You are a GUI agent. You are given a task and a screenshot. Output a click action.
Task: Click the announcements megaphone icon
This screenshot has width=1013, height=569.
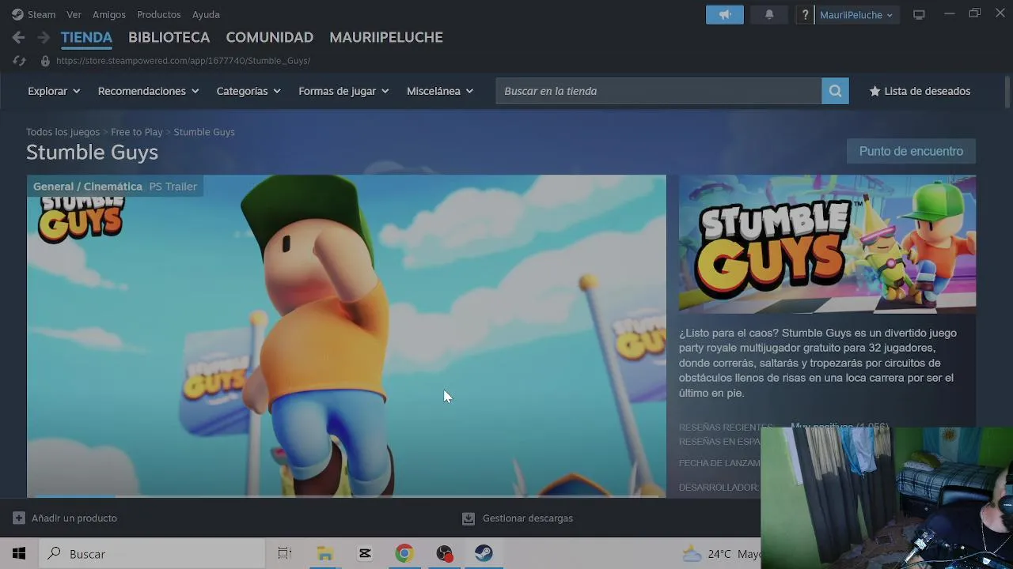725,14
